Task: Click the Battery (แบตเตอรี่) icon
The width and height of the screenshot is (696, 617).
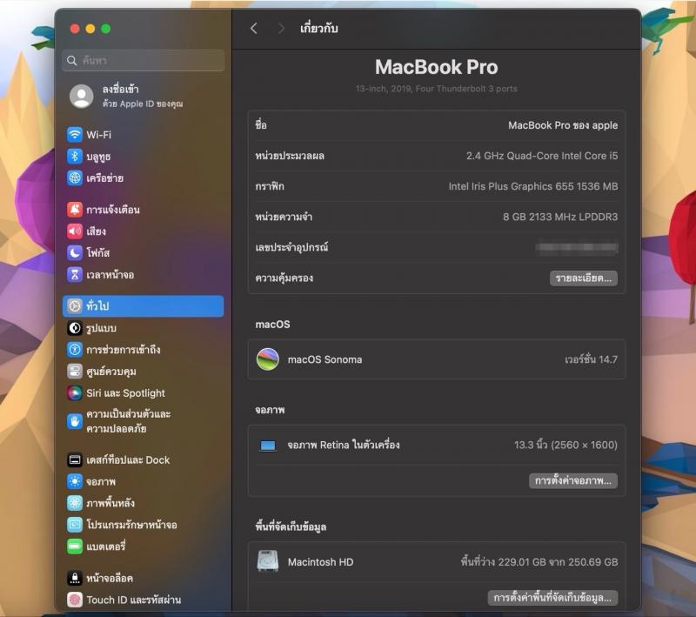Action: coord(75,547)
